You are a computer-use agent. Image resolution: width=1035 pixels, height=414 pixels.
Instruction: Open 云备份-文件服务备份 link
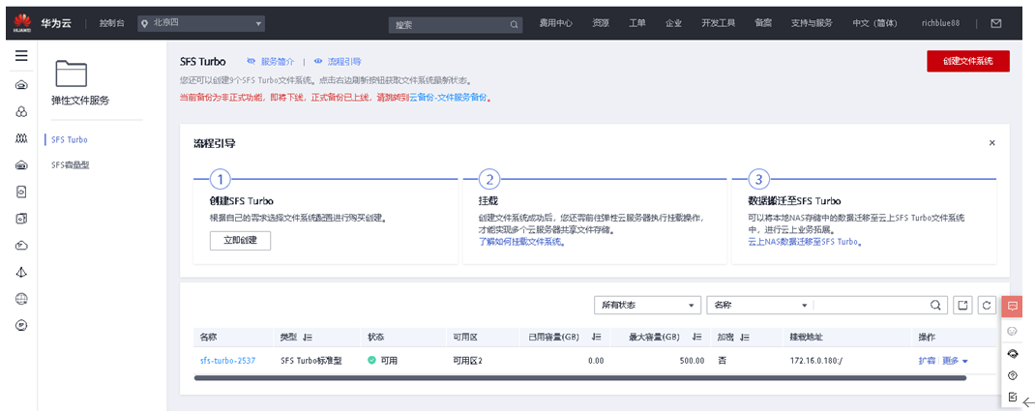[448, 98]
